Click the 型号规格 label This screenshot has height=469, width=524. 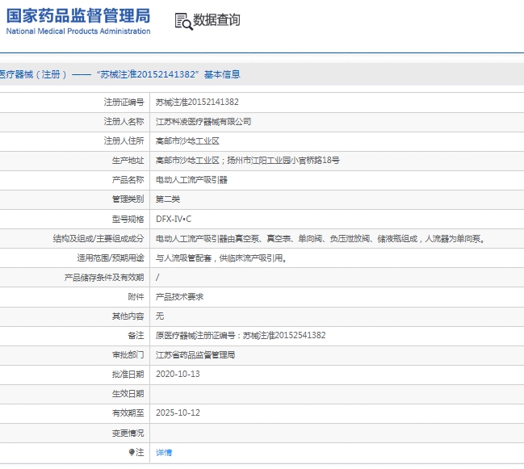128,219
